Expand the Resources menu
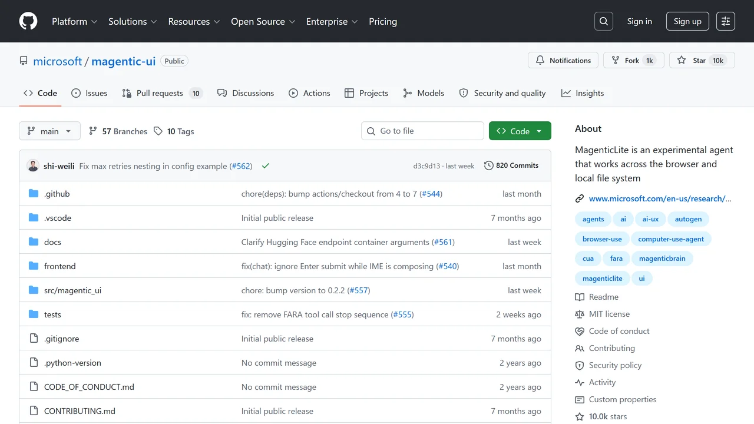The height and width of the screenshot is (424, 754). [x=194, y=21]
